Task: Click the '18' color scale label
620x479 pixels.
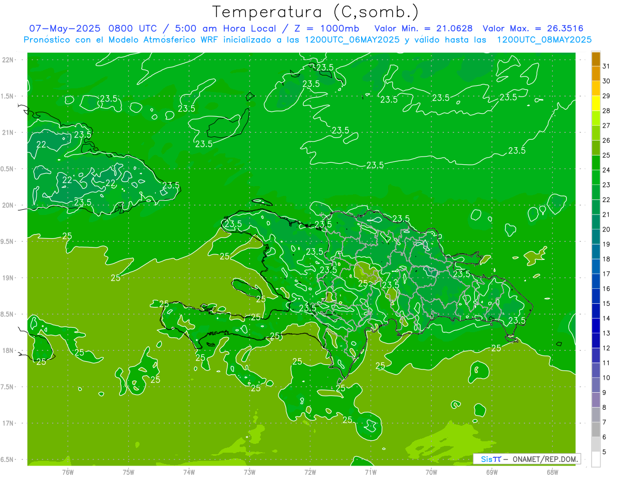Action: (607, 259)
